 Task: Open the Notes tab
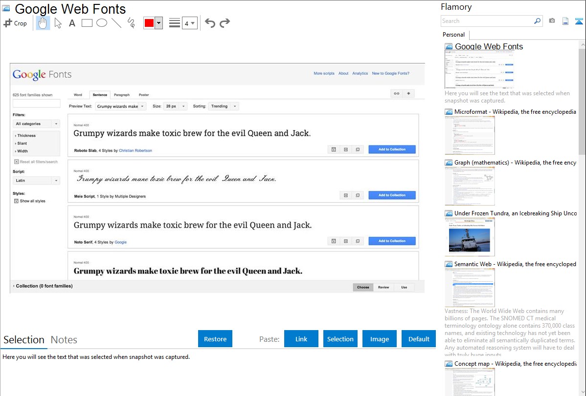64,340
